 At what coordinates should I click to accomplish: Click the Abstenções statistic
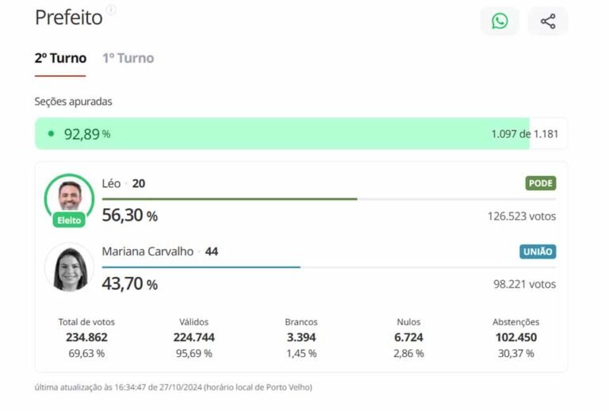click(515, 337)
